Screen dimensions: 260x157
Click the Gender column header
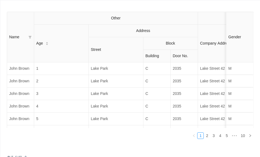pyautogui.click(x=235, y=37)
